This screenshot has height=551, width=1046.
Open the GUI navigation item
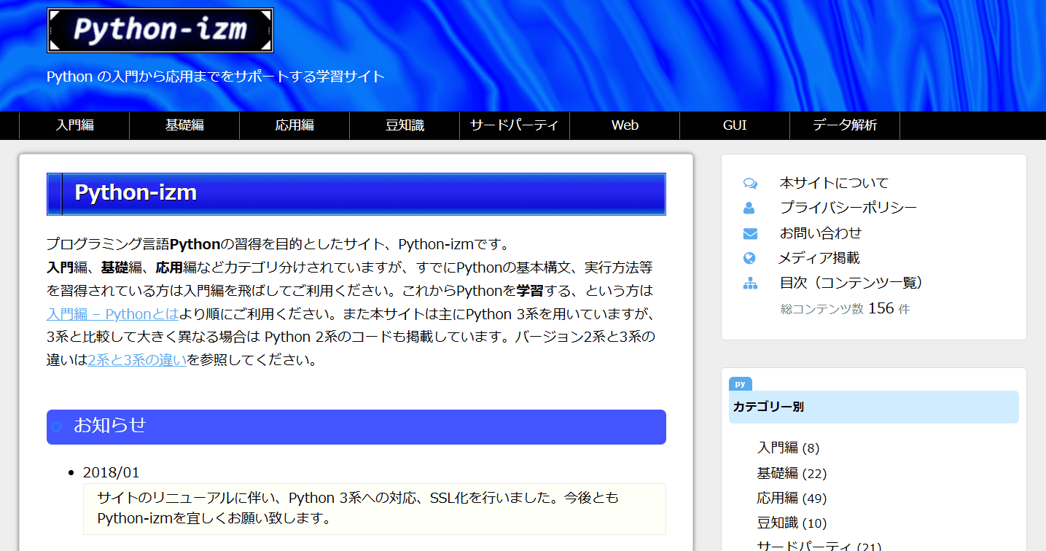coord(735,125)
